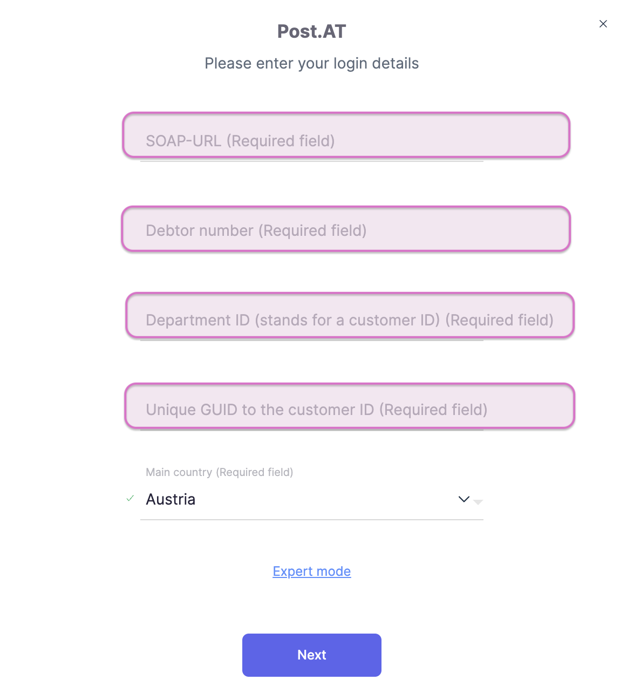Click the SOAP-URL placeholder text
This screenshot has height=680, width=627.
point(240,141)
